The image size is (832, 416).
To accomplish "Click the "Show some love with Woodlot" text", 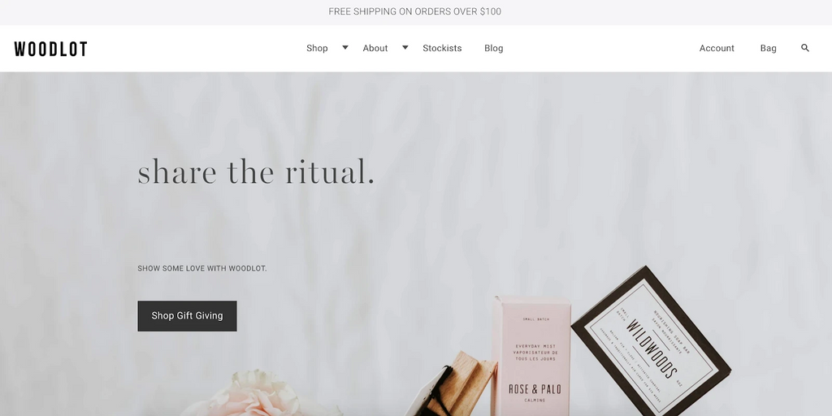I will click(202, 268).
